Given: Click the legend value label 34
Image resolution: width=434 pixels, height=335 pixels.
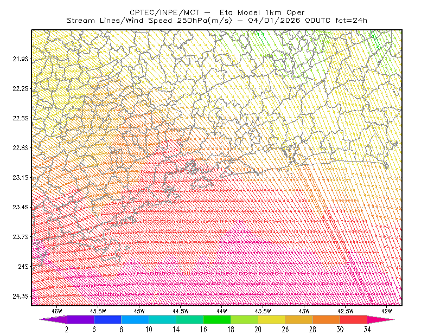Looking at the screenshot, I should click(367, 330).
